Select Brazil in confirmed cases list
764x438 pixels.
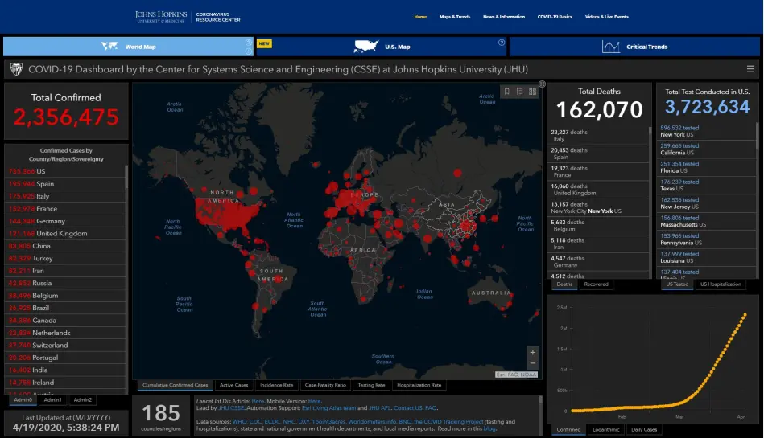click(65, 308)
